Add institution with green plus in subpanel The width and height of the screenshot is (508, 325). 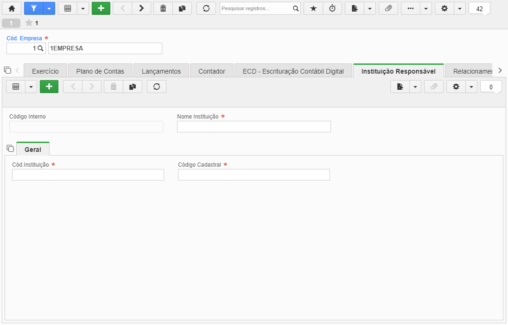point(49,87)
